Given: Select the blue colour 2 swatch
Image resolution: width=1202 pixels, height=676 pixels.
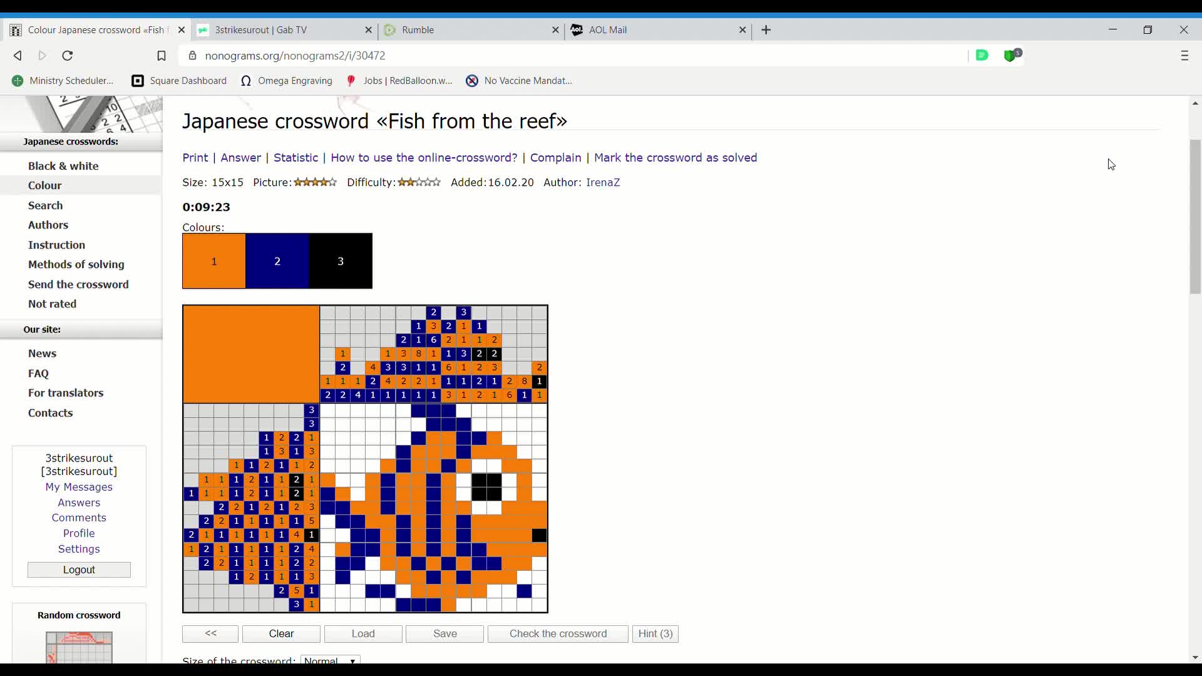Looking at the screenshot, I should (x=277, y=261).
